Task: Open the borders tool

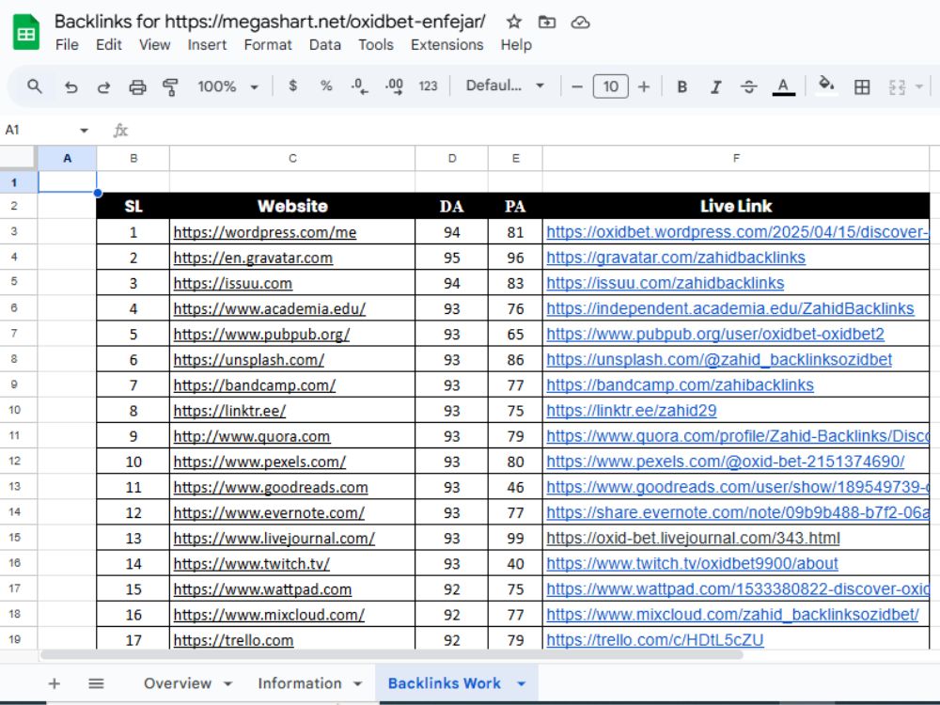Action: click(861, 86)
